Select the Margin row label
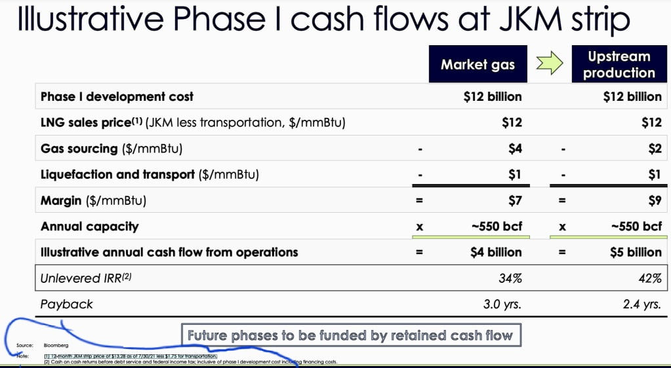The width and height of the screenshot is (671, 368). [x=93, y=200]
